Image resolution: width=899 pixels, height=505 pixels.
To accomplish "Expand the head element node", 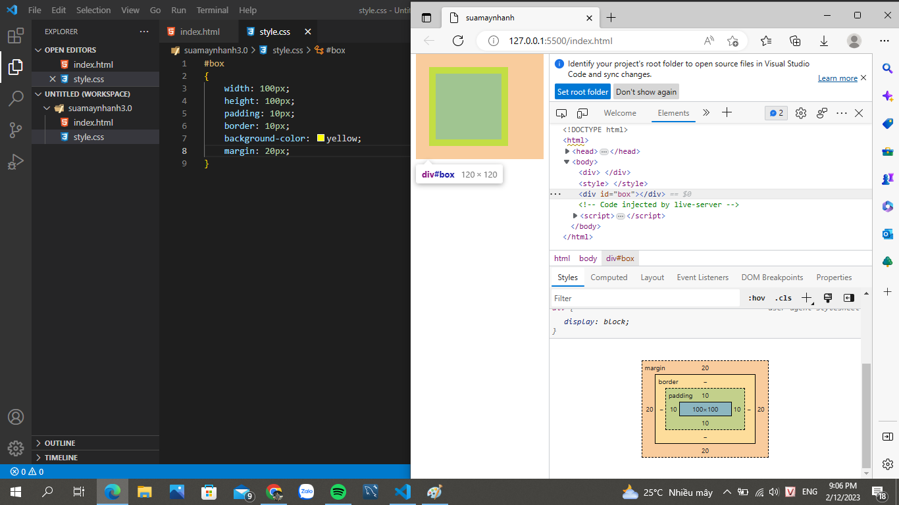I will click(x=567, y=151).
